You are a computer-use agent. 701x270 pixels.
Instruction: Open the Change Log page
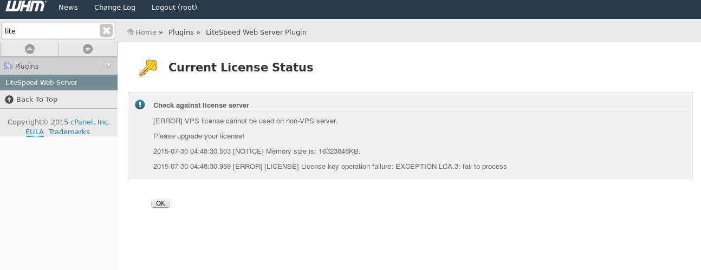(x=115, y=8)
